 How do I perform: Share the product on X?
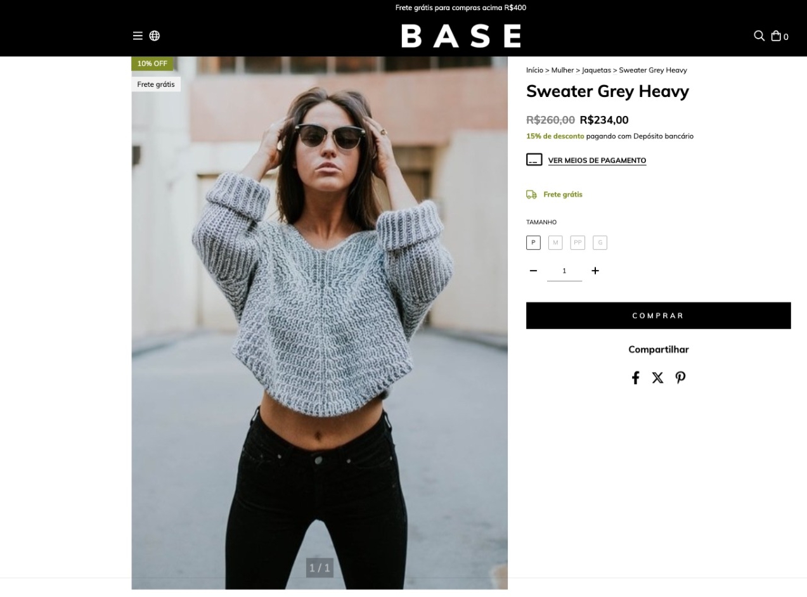tap(658, 378)
